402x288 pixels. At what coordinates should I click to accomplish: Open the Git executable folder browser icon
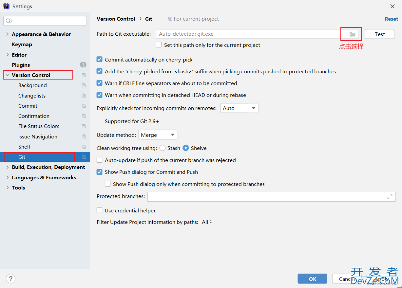pos(352,34)
